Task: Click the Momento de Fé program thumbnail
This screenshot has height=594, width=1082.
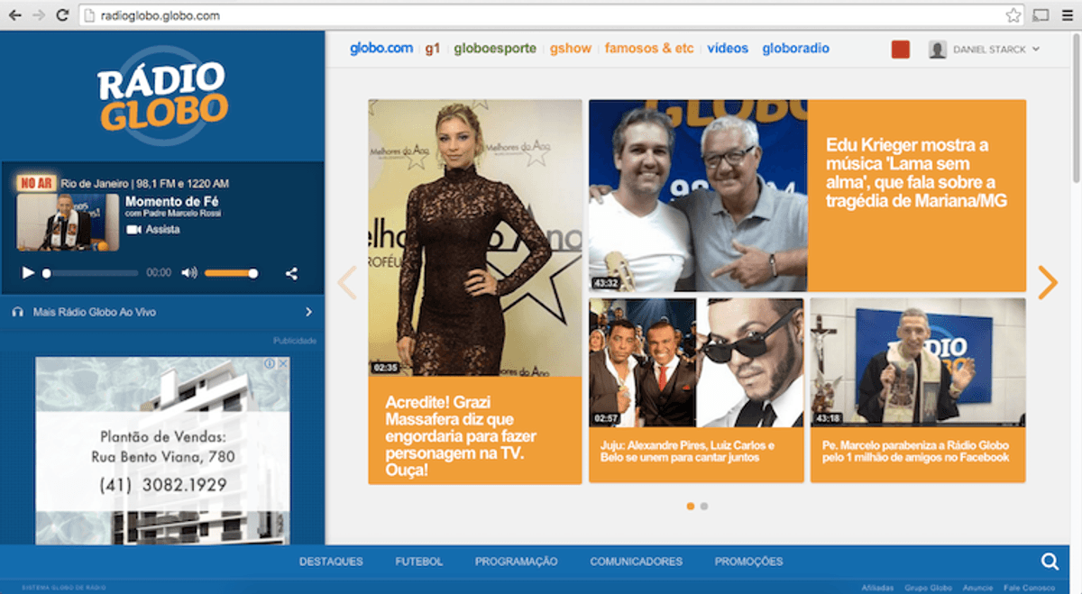Action: click(68, 222)
